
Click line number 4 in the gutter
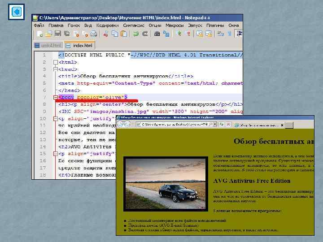point(44,76)
